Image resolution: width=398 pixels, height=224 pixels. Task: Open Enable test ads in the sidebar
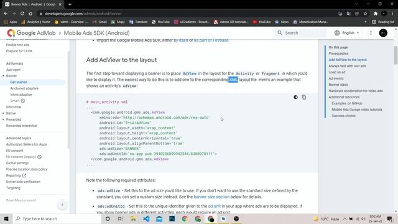pyautogui.click(x=17, y=45)
